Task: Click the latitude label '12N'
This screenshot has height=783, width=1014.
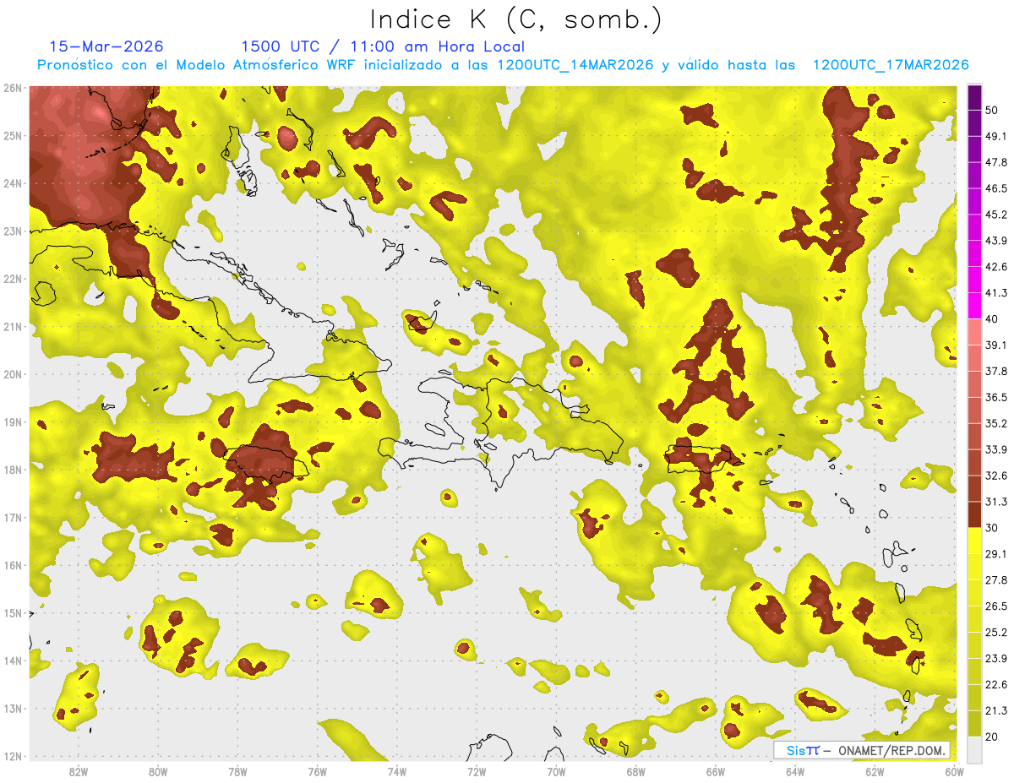Action: pos(12,756)
